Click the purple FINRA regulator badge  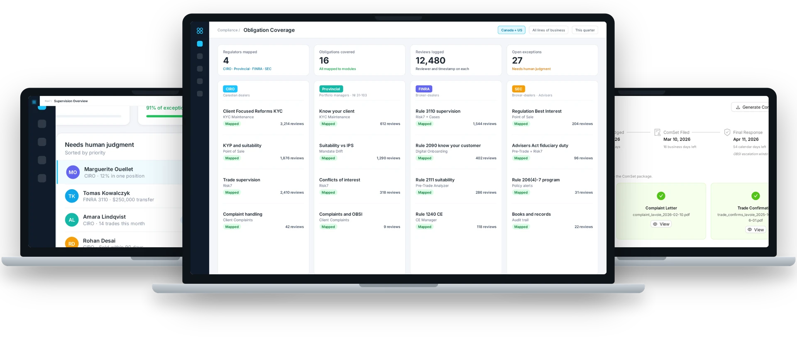[424, 89]
